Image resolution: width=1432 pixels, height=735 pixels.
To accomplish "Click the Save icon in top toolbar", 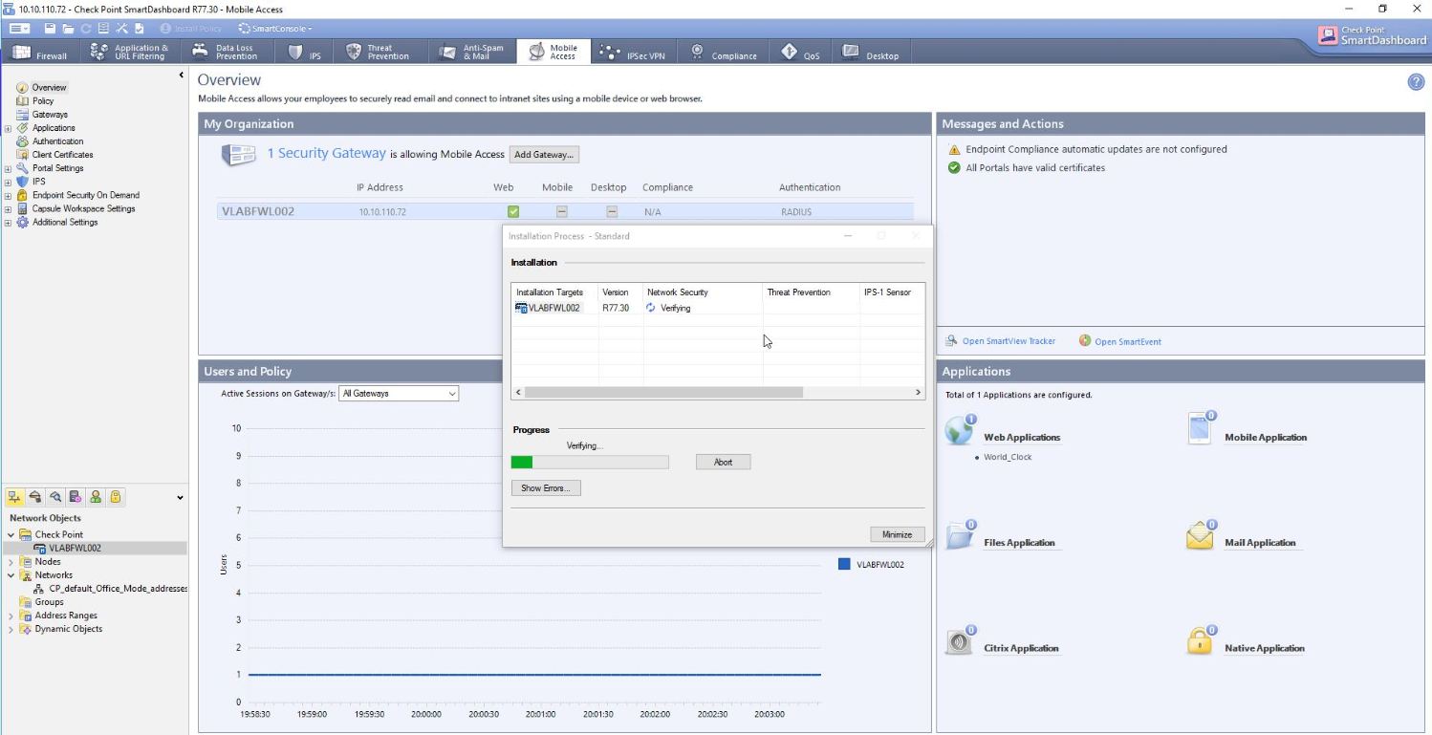I will tap(50, 29).
